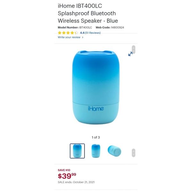The height and width of the screenshot is (192, 192).
Task: Click the iHome logo on the speaker
Action: (x=96, y=108)
